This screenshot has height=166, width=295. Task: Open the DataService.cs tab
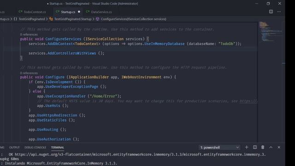point(101,12)
